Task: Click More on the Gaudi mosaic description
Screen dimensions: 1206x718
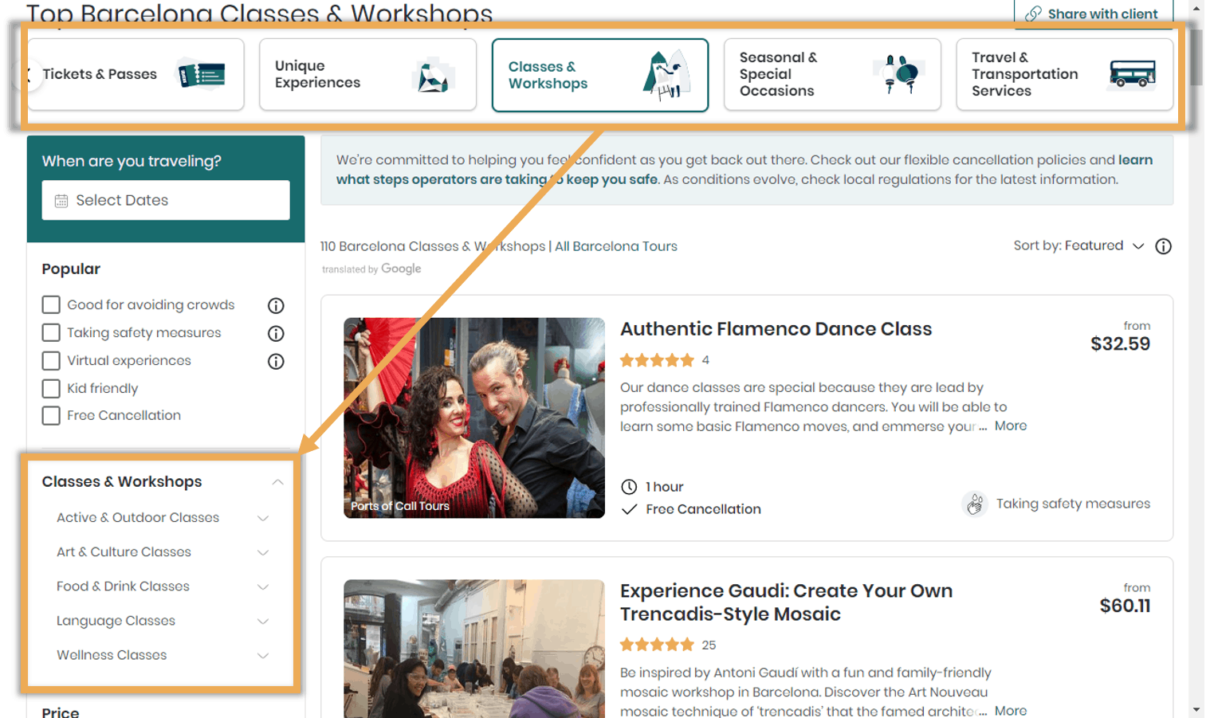Action: click(x=1011, y=710)
